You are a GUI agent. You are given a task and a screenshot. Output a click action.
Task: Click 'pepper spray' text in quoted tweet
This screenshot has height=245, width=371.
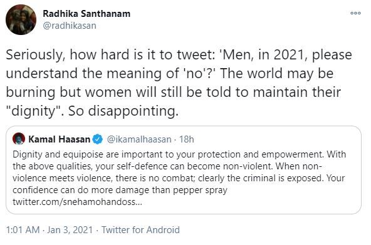pos(200,190)
